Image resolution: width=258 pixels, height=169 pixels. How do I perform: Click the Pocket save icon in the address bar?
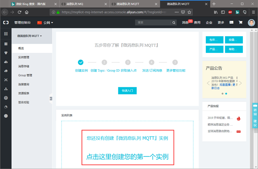coord(183,12)
